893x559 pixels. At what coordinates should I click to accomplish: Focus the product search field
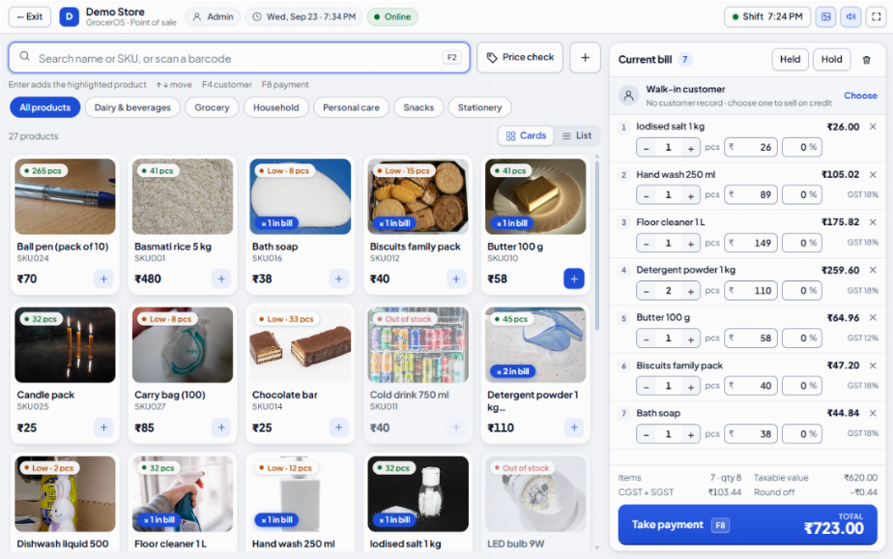240,58
